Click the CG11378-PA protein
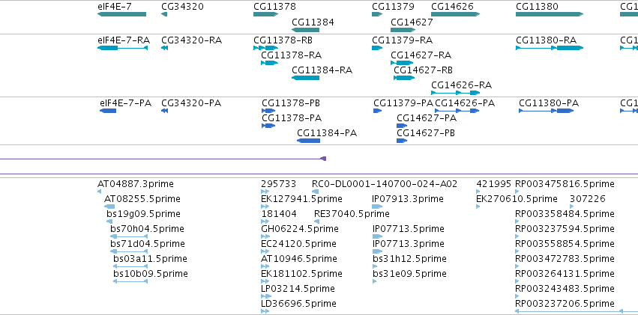Viewport: 638px width, 315px height. pyautogui.click(x=268, y=126)
